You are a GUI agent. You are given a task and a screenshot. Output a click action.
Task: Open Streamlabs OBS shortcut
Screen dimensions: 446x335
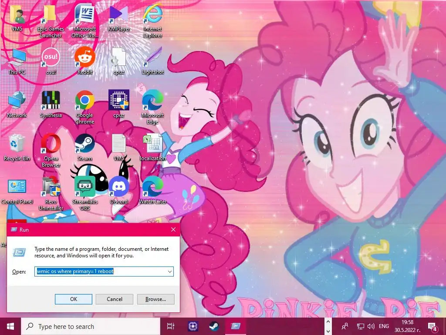85,194
